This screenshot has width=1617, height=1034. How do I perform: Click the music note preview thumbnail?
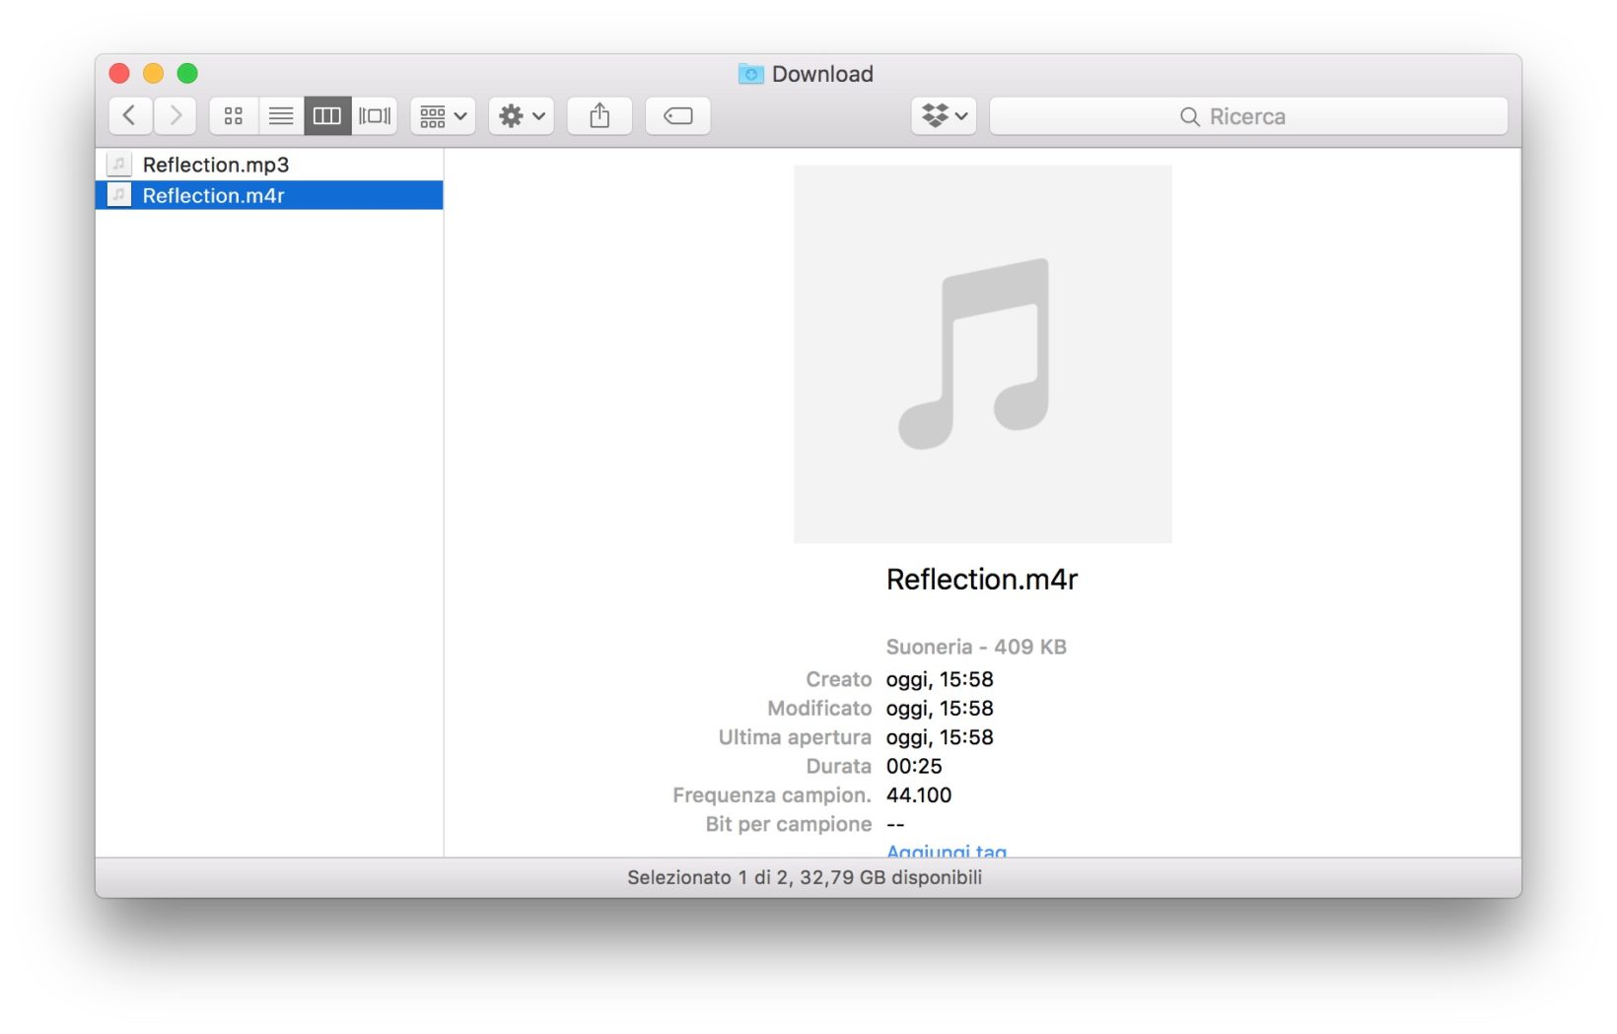(x=982, y=354)
